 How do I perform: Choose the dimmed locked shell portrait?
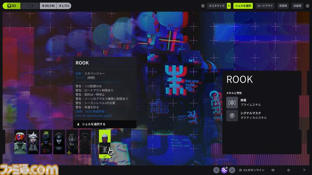(85, 142)
